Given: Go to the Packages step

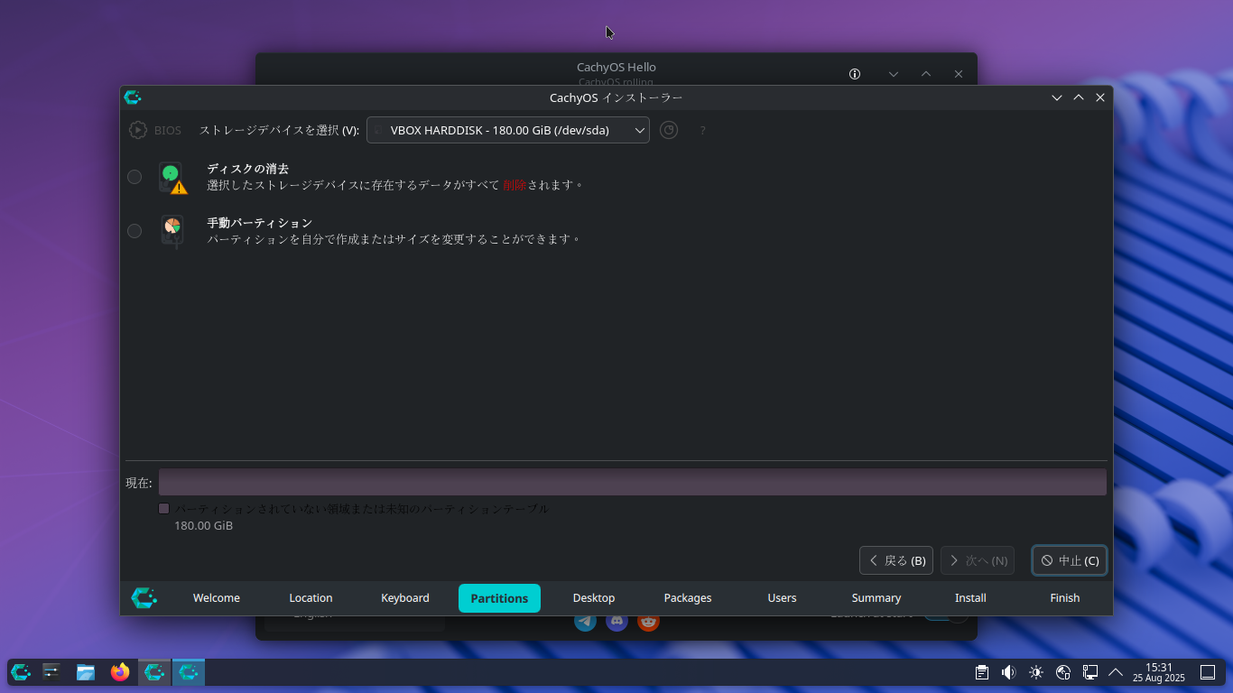Looking at the screenshot, I should 688,598.
